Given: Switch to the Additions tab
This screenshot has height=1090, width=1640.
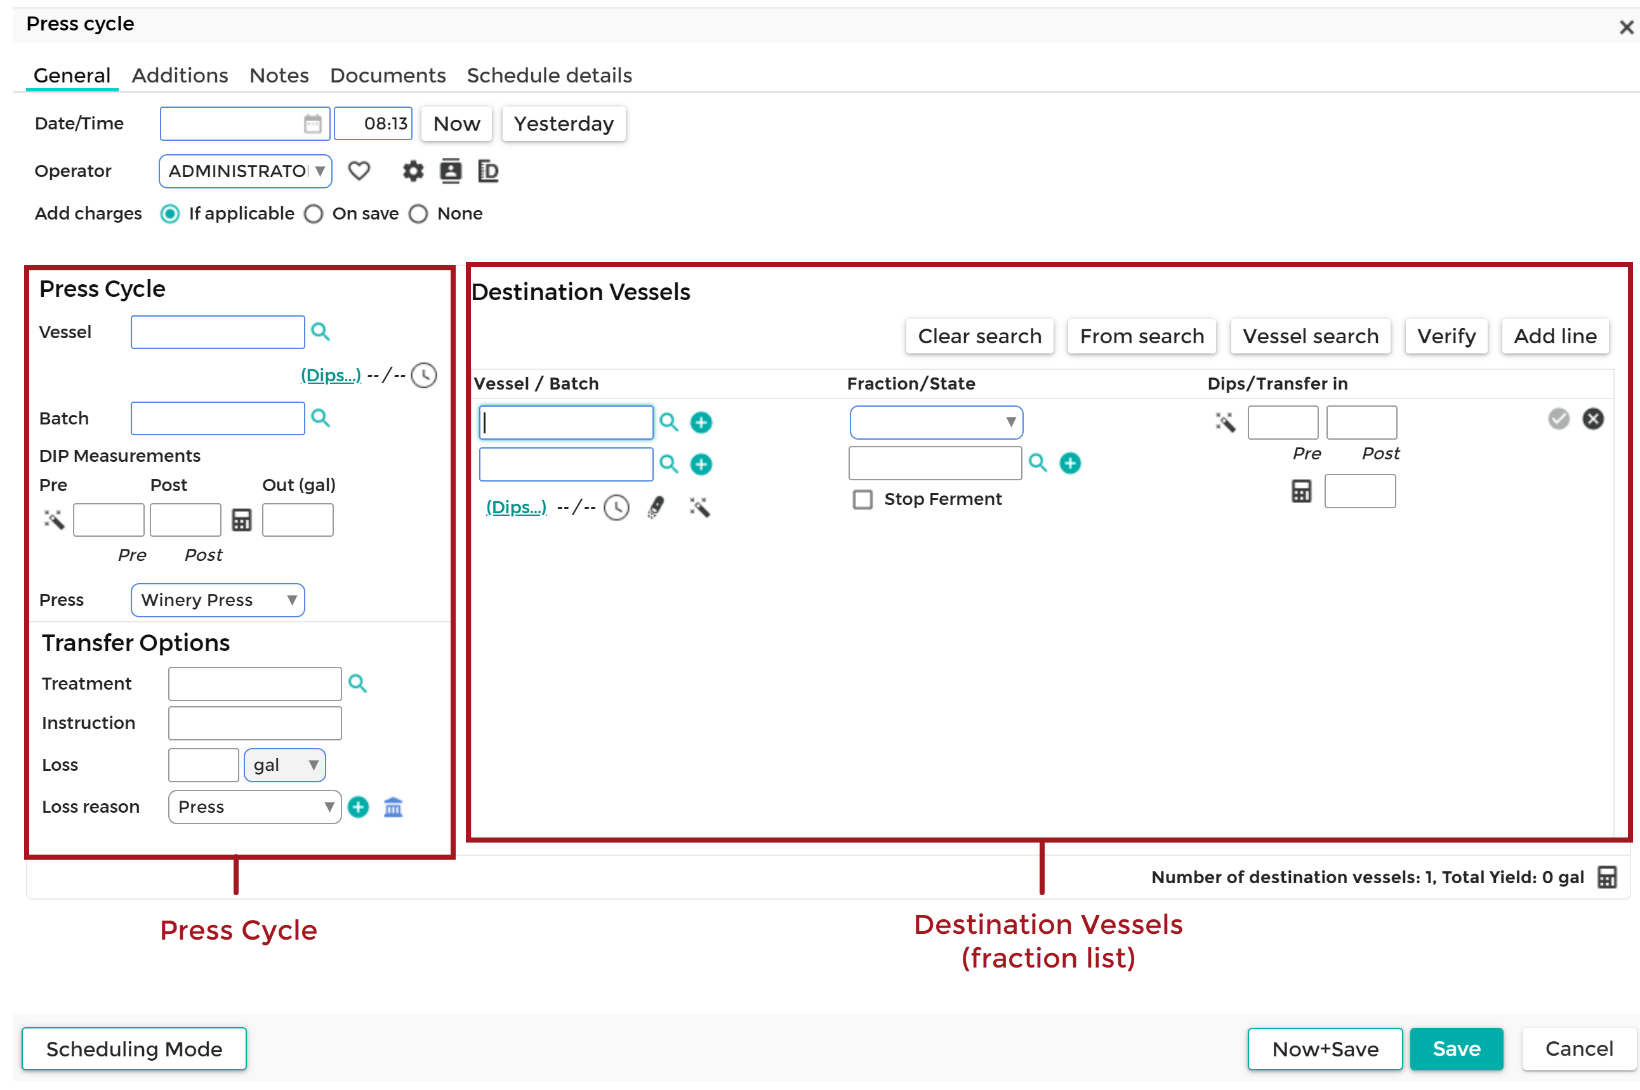Looking at the screenshot, I should [x=180, y=75].
